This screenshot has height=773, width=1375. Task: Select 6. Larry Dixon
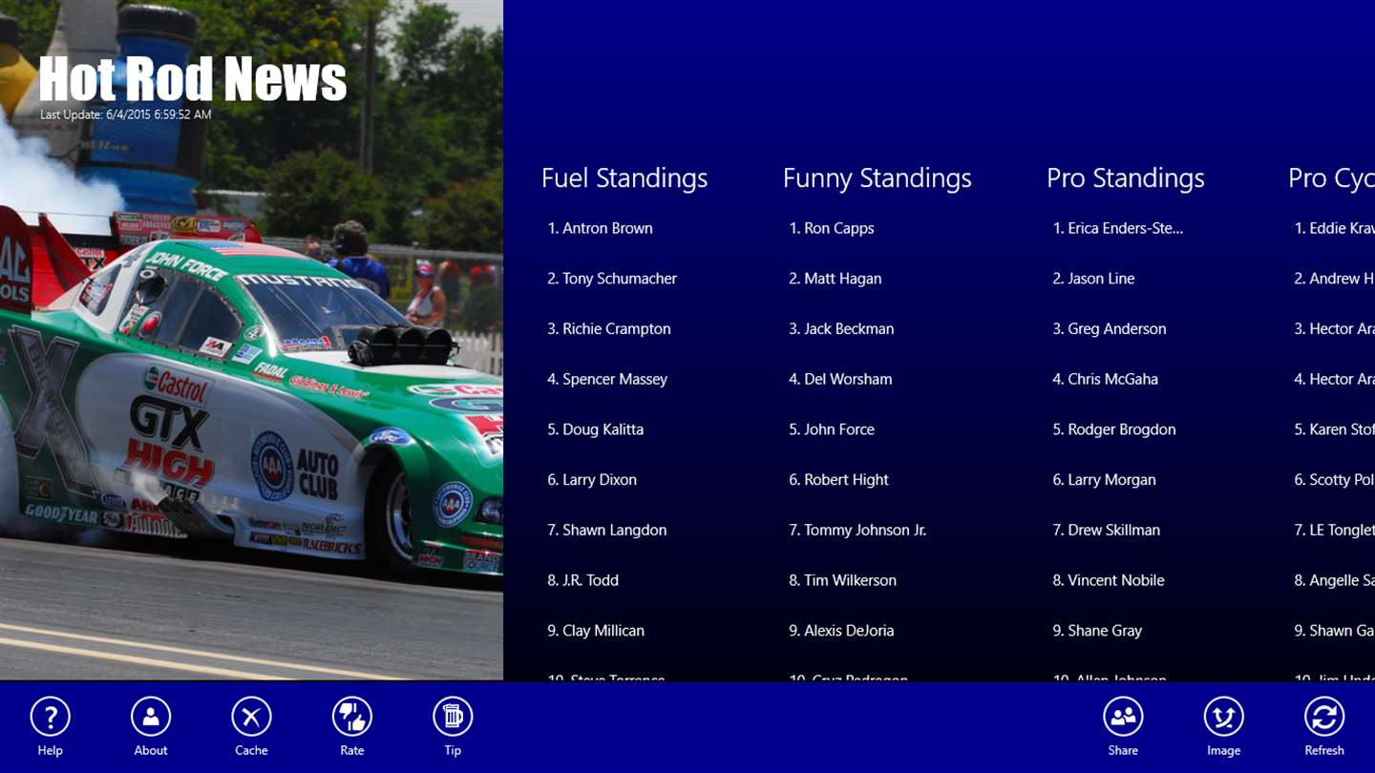pyautogui.click(x=592, y=480)
